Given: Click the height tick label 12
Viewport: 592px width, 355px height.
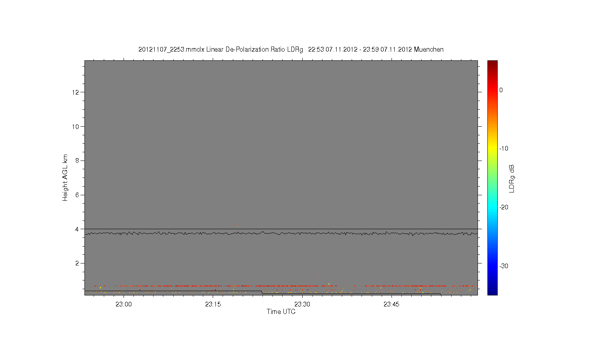Looking at the screenshot, I should pyautogui.click(x=76, y=92).
